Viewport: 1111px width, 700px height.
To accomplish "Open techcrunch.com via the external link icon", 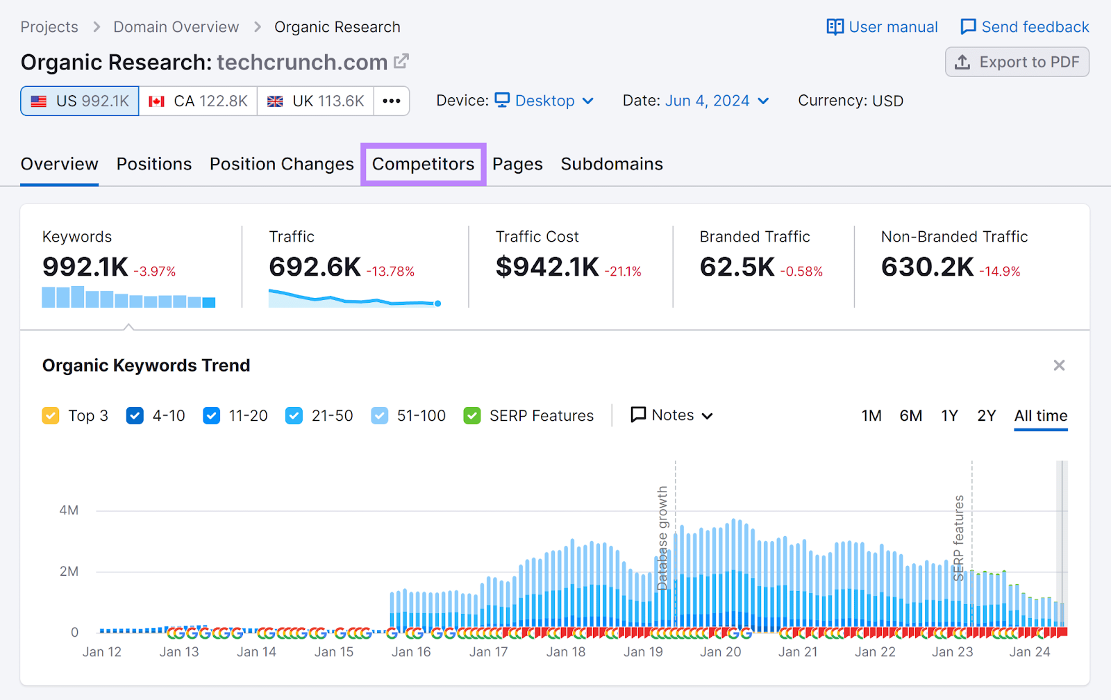I will pos(401,61).
